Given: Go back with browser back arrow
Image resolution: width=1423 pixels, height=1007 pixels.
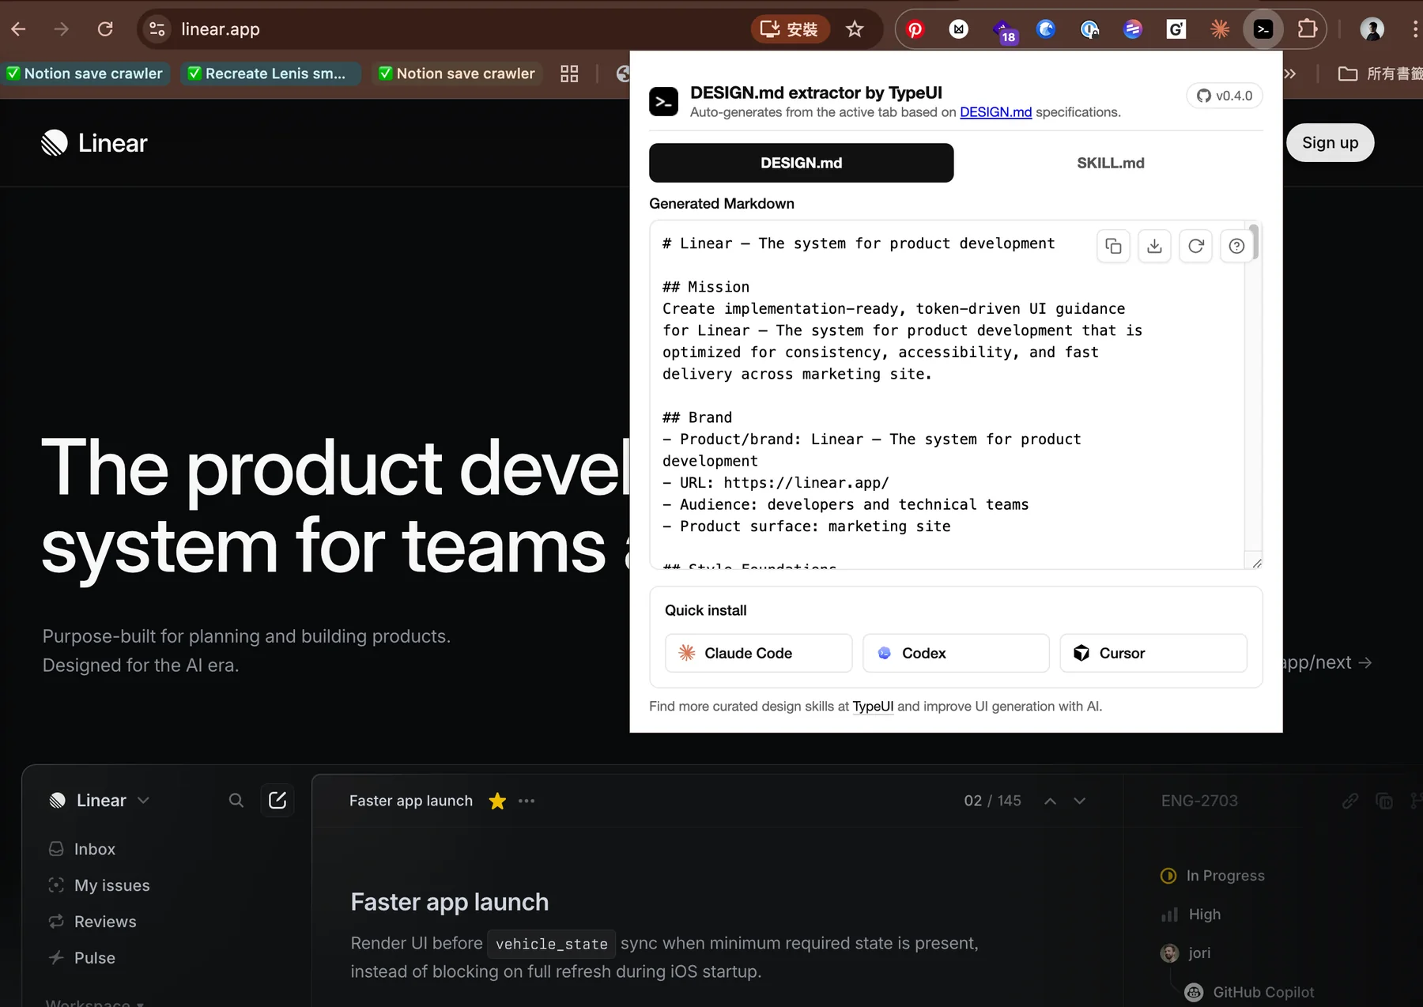Looking at the screenshot, I should click(x=19, y=29).
